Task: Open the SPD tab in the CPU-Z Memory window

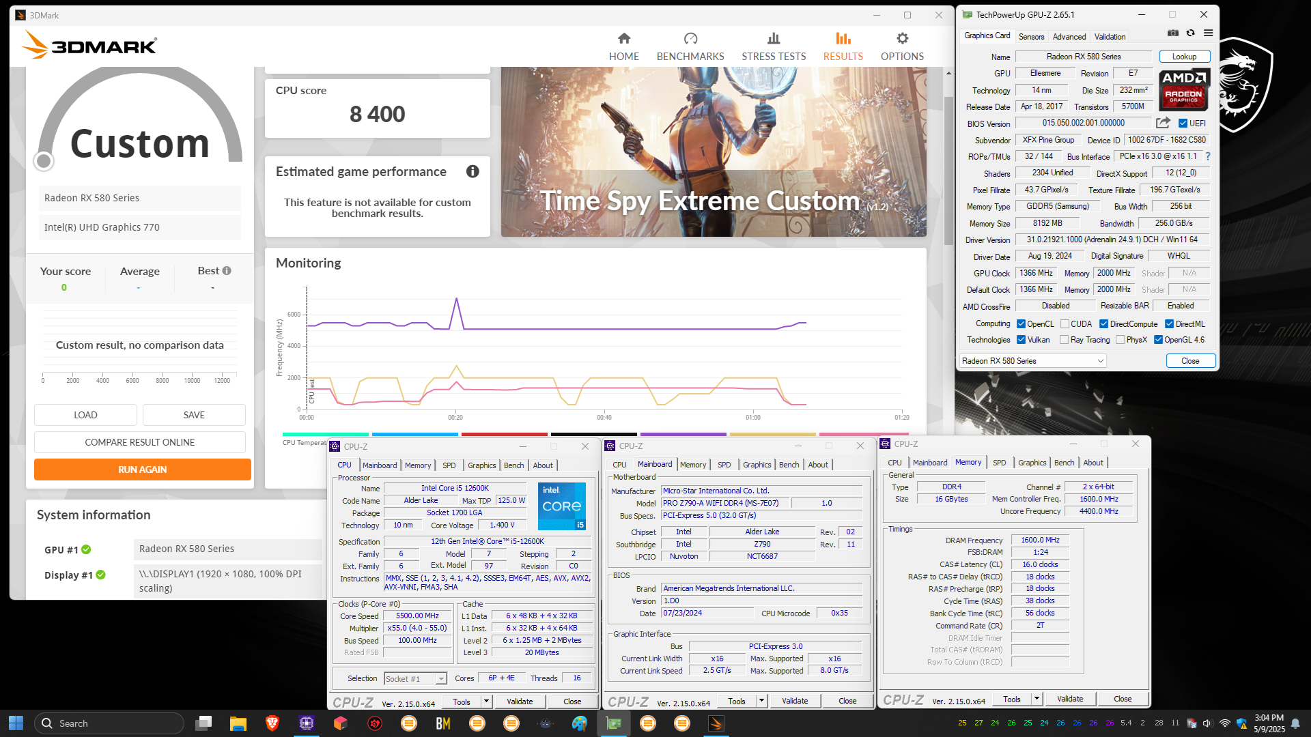Action: point(999,463)
